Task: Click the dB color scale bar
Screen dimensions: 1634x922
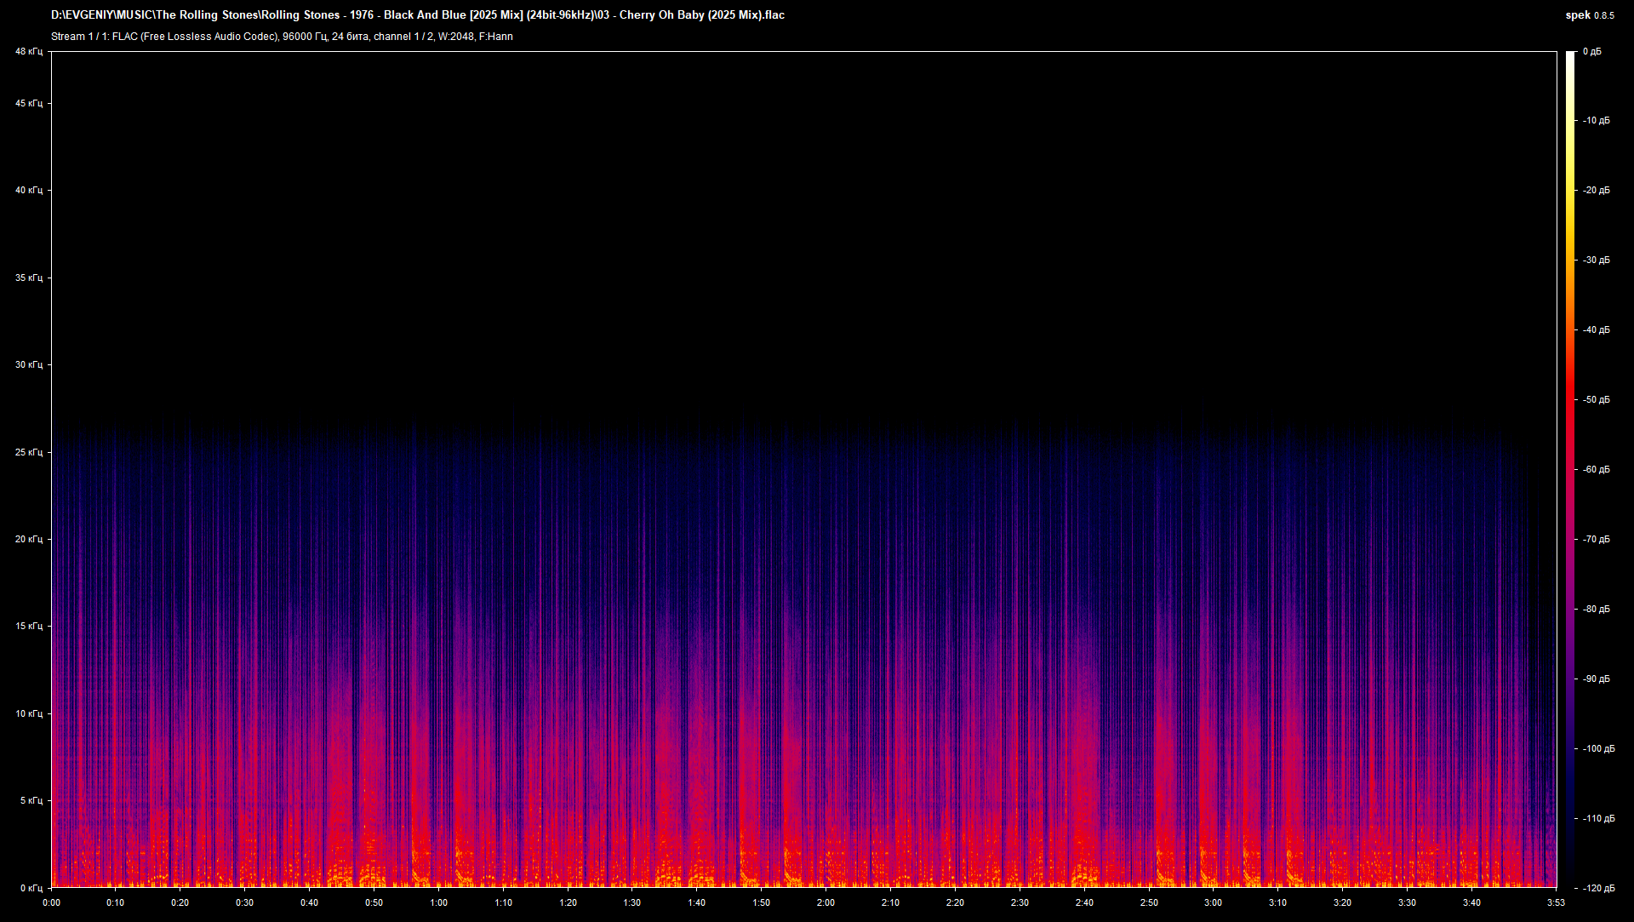Action: click(1570, 468)
